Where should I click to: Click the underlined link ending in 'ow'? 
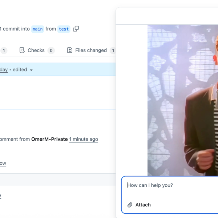pos(3,163)
